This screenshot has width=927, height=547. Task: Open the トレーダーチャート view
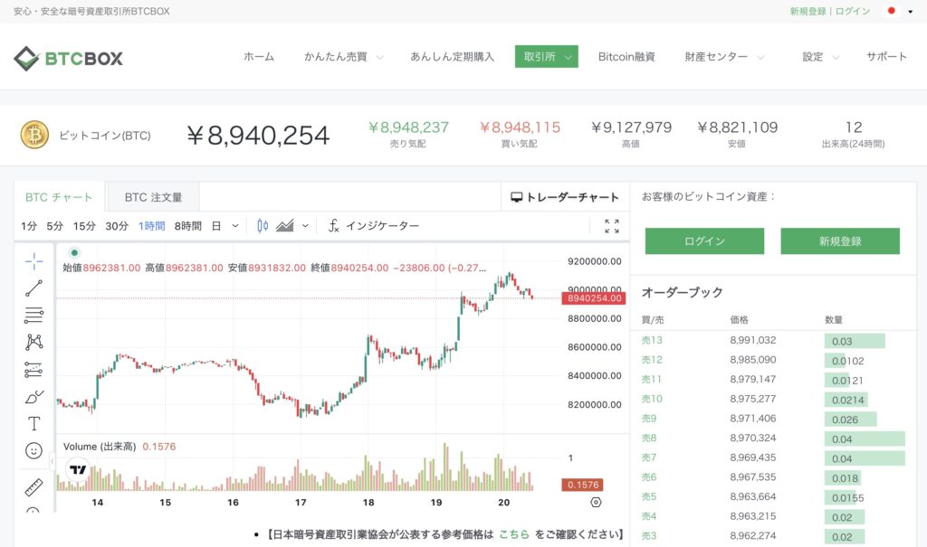tap(565, 197)
